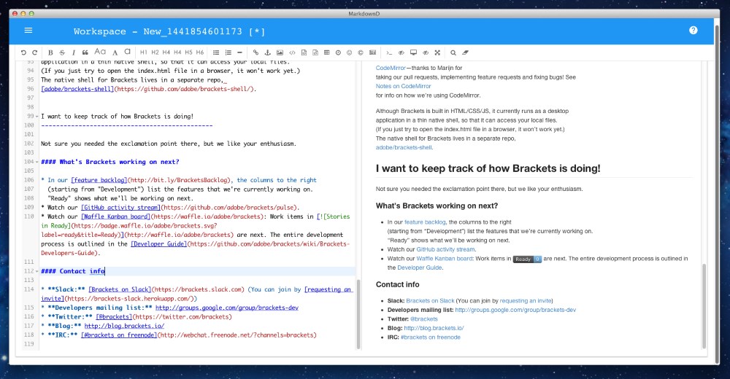Insert a horizontal rule
Screen dimensions: 730x379
pos(239,52)
